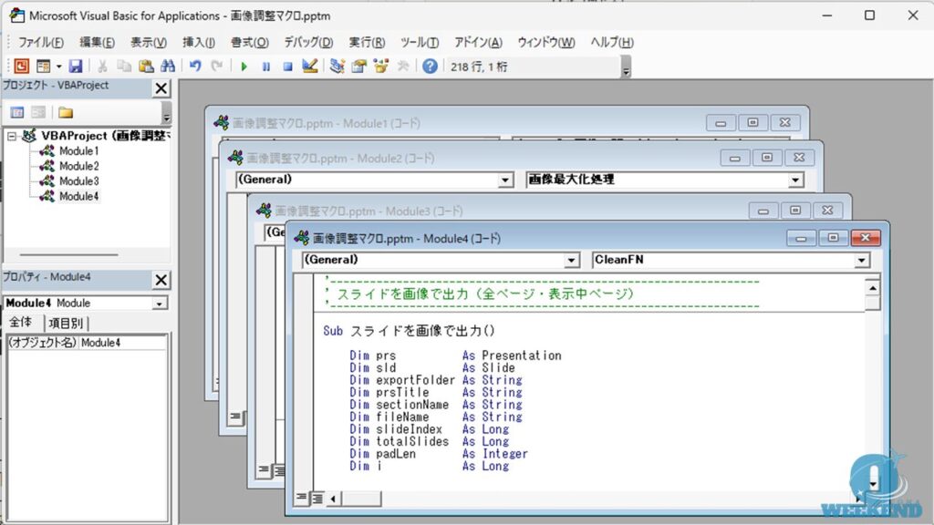Image resolution: width=934 pixels, height=525 pixels.
Task: Click the Insert Module toolbar icon
Action: (x=44, y=66)
